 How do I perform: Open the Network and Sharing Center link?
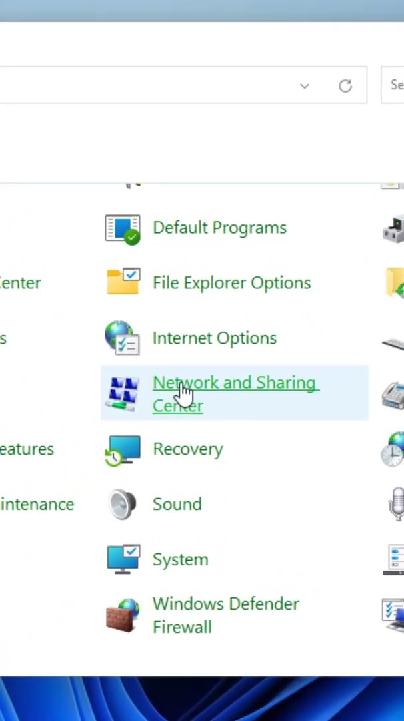235,394
